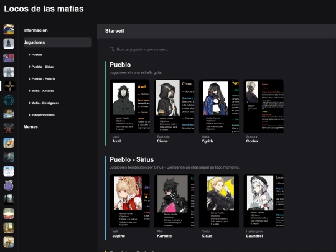Open the server with purple and red pixel-art icon
336x252 pixels.
9,58
